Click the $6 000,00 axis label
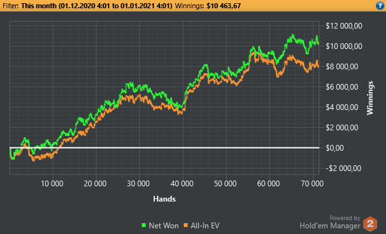The image size is (386, 234). tap(342, 86)
